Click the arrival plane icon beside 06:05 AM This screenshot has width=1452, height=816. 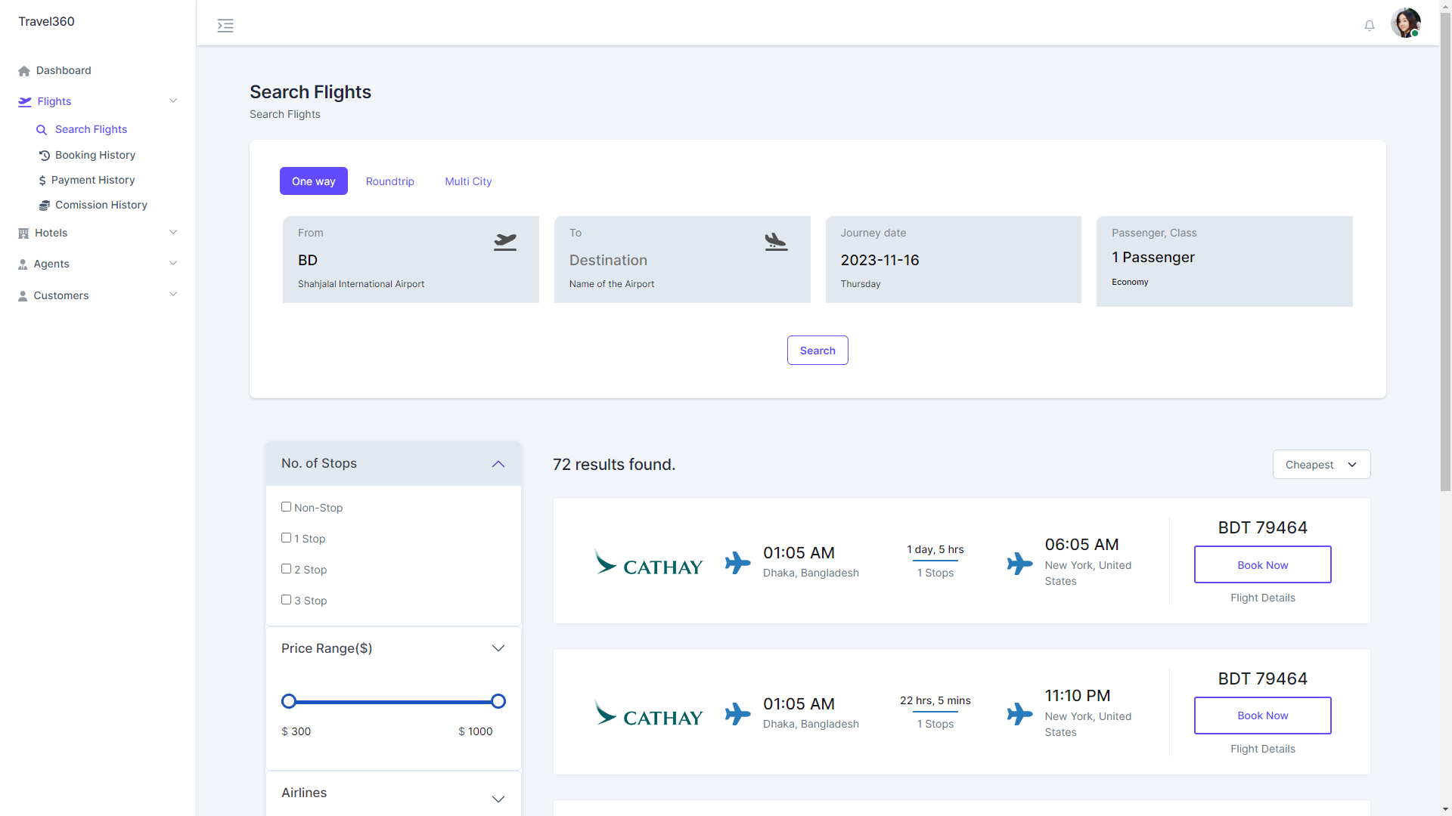click(1019, 564)
